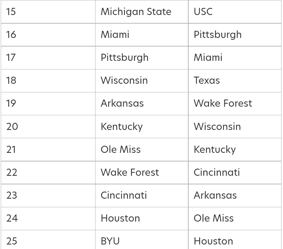Click Pittsburgh in row 17
This screenshot has height=249, width=283.
pos(124,57)
